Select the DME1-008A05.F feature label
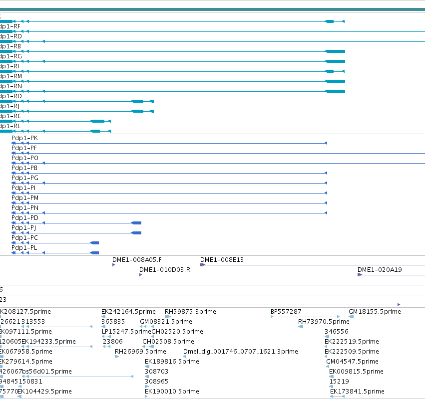This screenshot has width=425, height=399. tap(137, 260)
